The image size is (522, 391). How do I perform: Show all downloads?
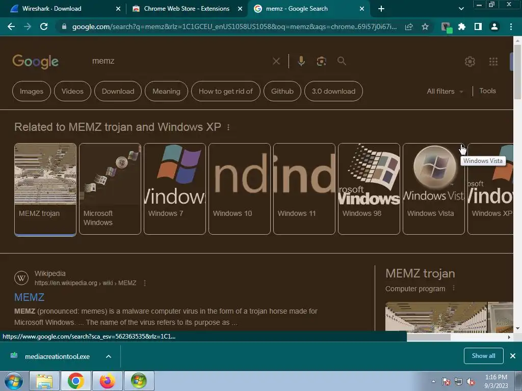coord(483,356)
